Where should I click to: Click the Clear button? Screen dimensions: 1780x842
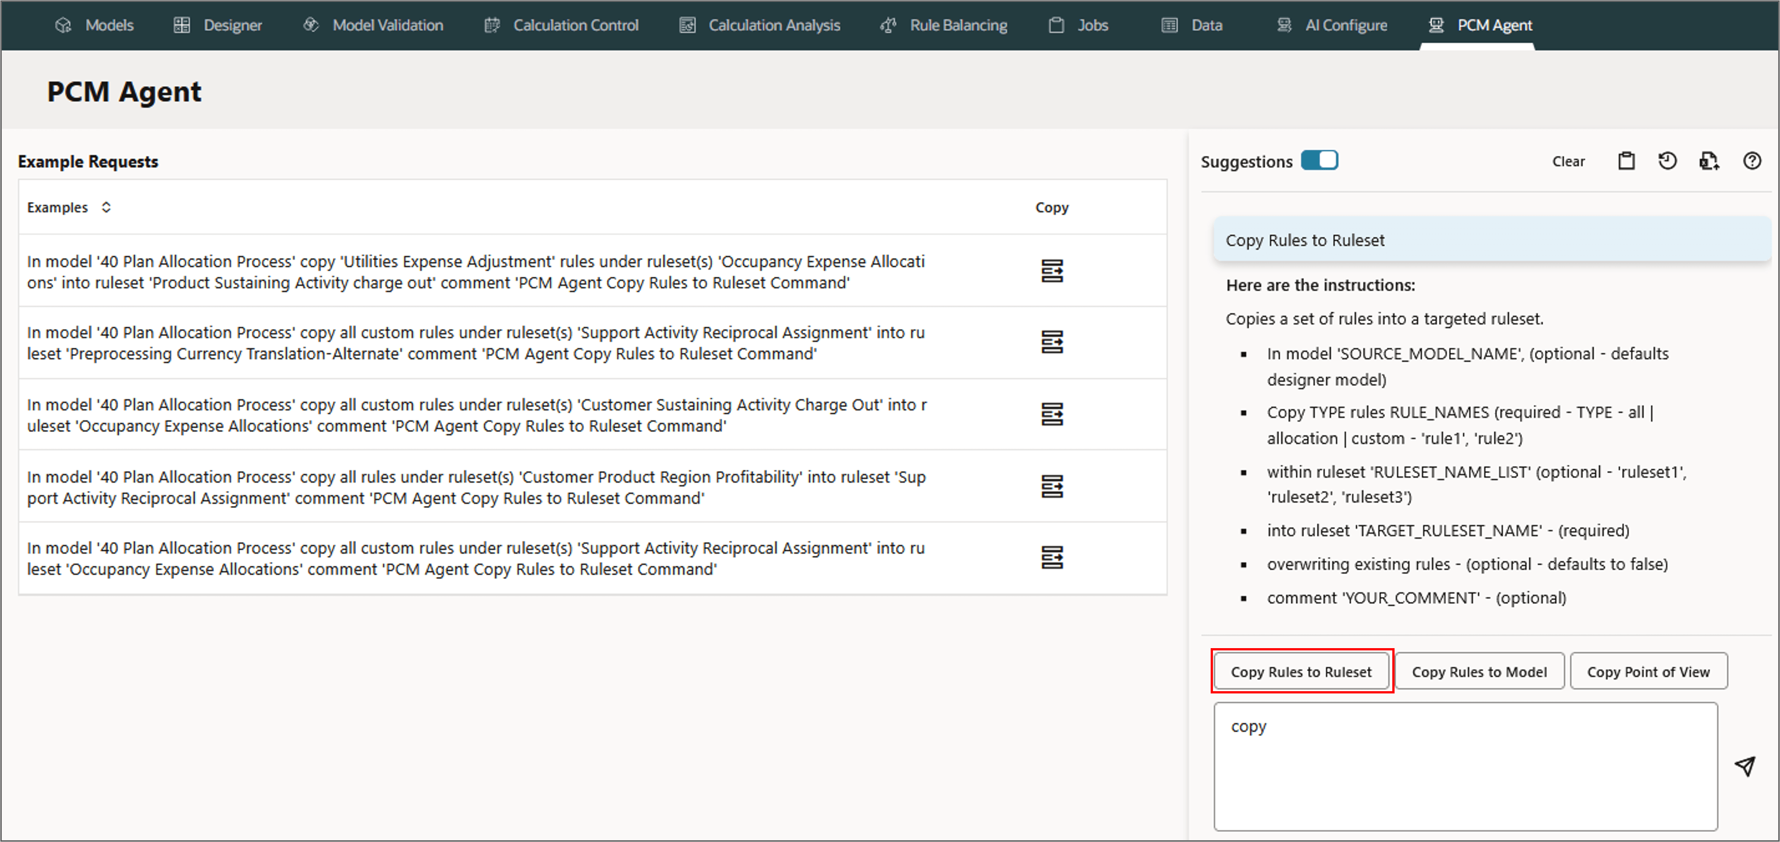coord(1568,162)
